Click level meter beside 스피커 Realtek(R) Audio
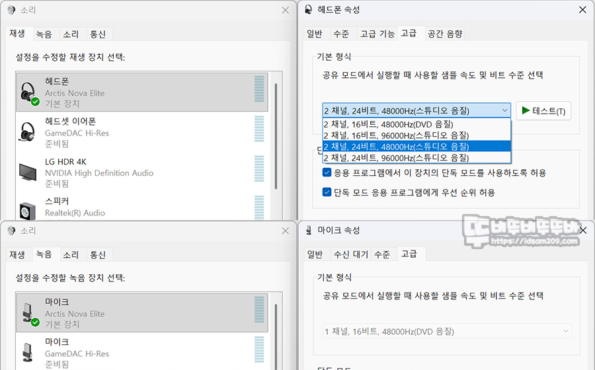This screenshot has height=370, width=595. [259, 207]
